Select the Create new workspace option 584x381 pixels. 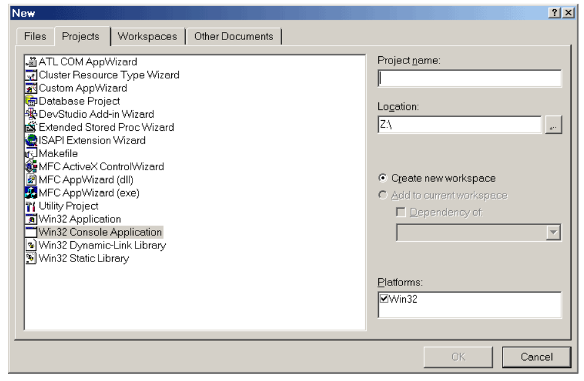click(437, 178)
